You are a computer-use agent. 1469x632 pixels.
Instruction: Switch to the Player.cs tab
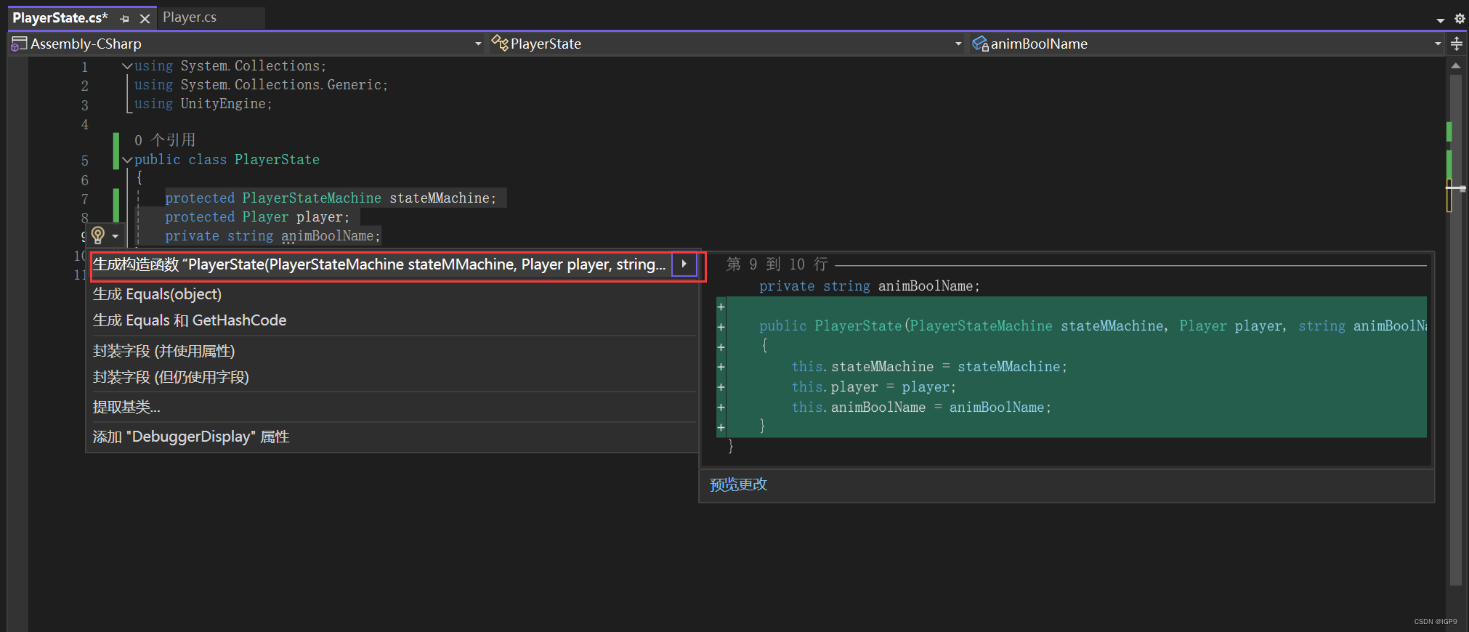pyautogui.click(x=190, y=17)
